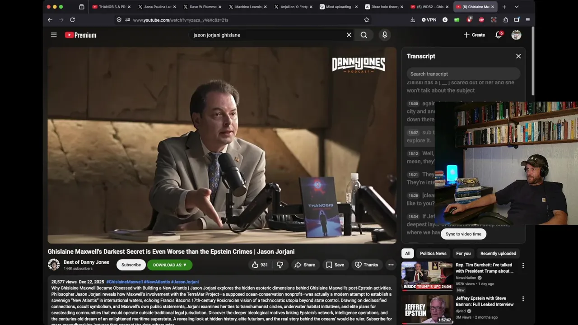
Task: Bookmark page with star icon
Action: click(x=367, y=20)
